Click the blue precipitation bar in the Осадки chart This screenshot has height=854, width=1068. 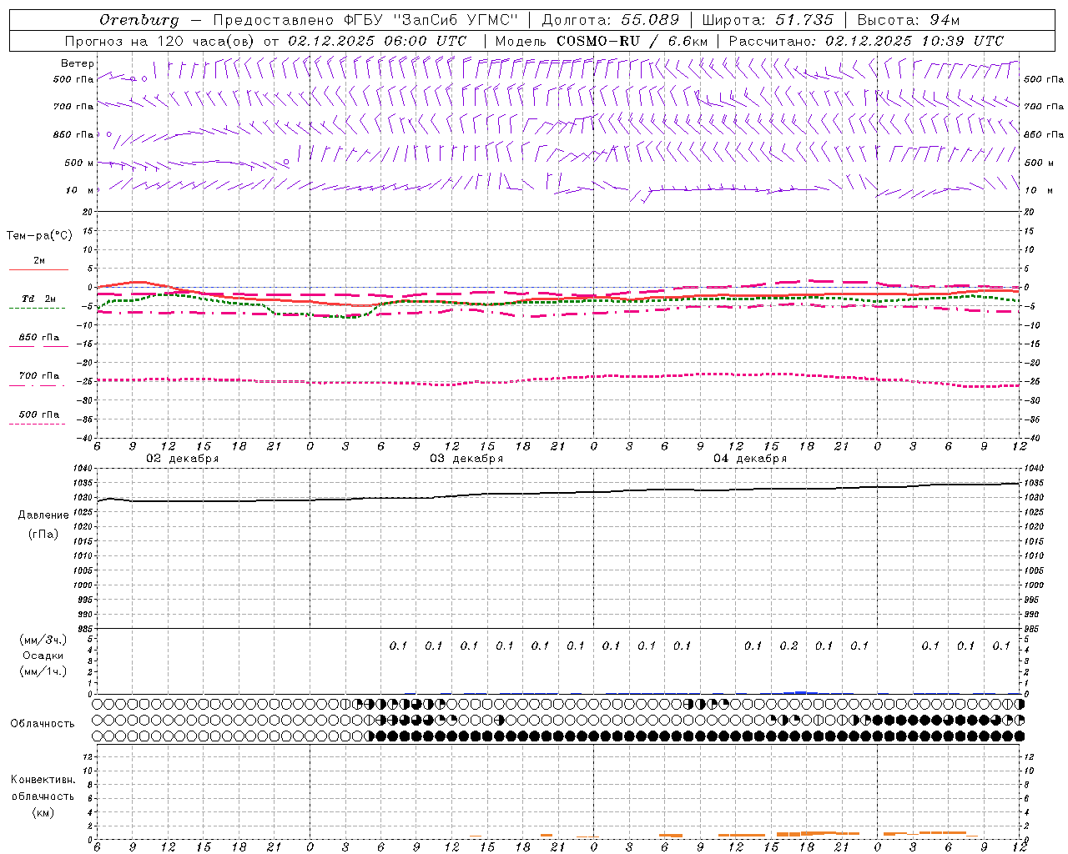tap(800, 692)
